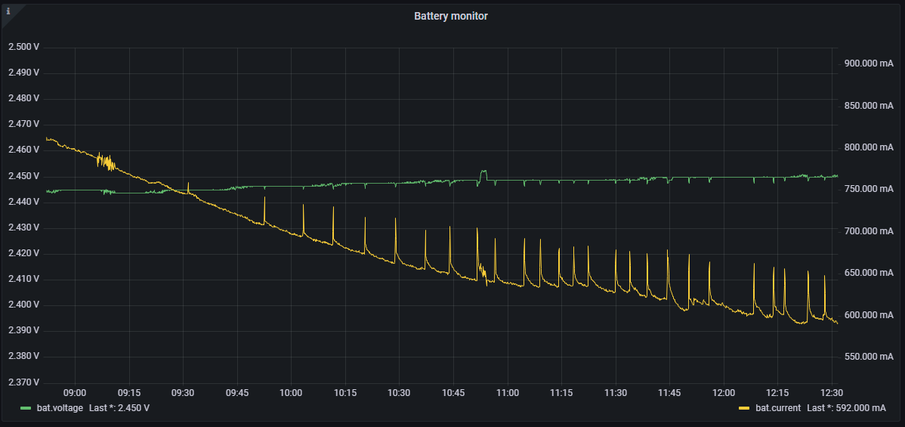This screenshot has width=905, height=427.
Task: Toggle bat.current series in the legend
Action: point(778,408)
